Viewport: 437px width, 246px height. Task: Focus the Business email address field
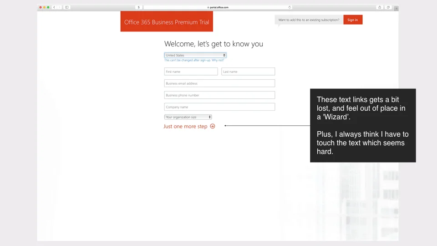coord(219,83)
